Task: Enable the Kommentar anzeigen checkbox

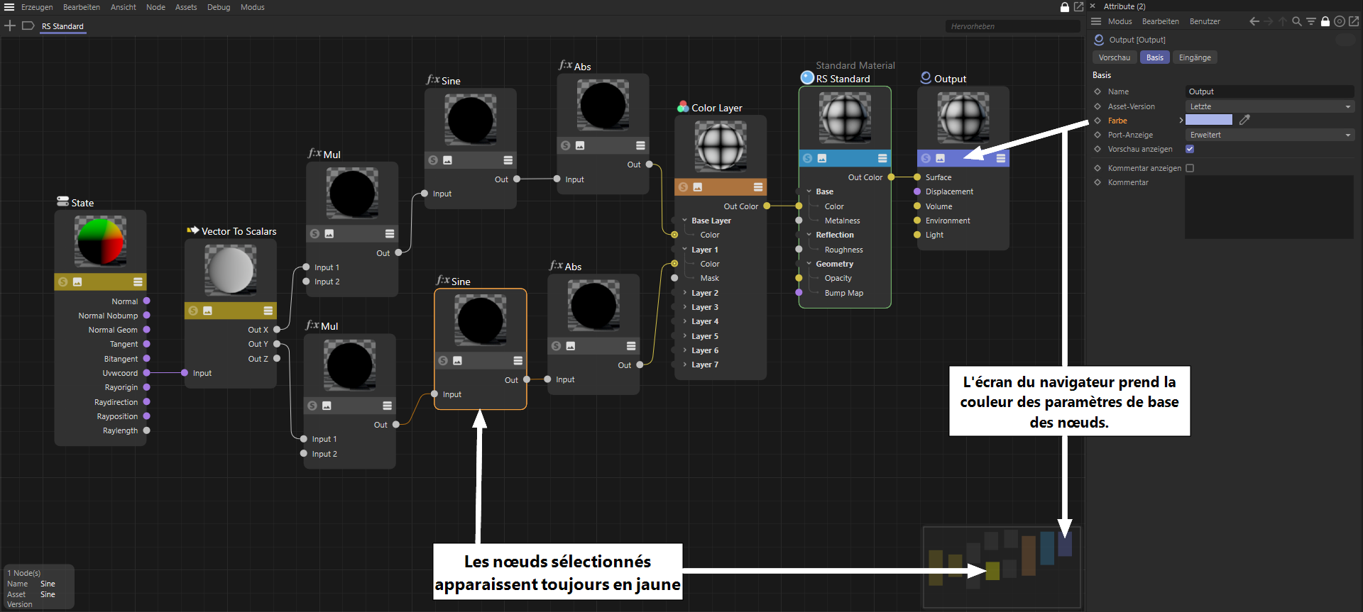Action: point(1190,168)
